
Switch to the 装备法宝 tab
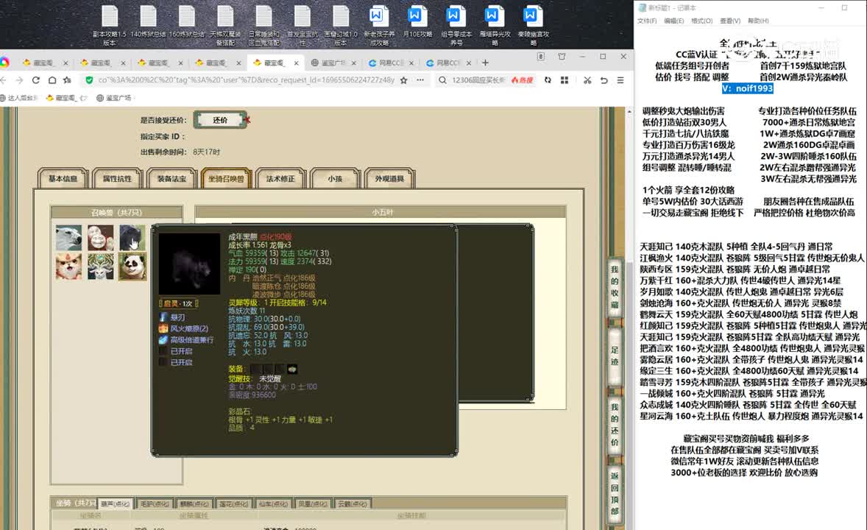coord(172,179)
